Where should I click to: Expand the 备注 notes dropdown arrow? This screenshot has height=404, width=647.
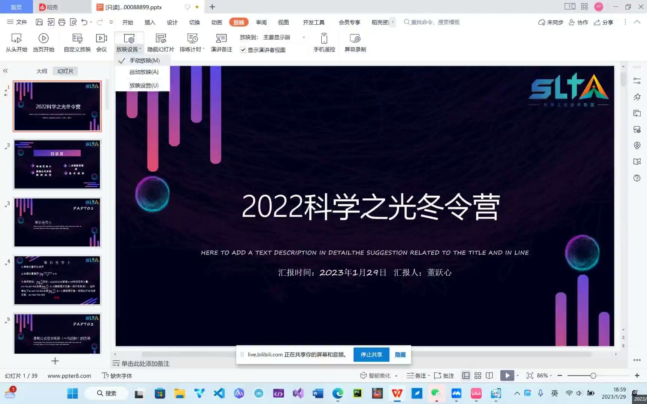coord(428,375)
